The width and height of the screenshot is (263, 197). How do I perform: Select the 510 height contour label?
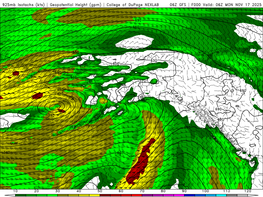click(73, 77)
